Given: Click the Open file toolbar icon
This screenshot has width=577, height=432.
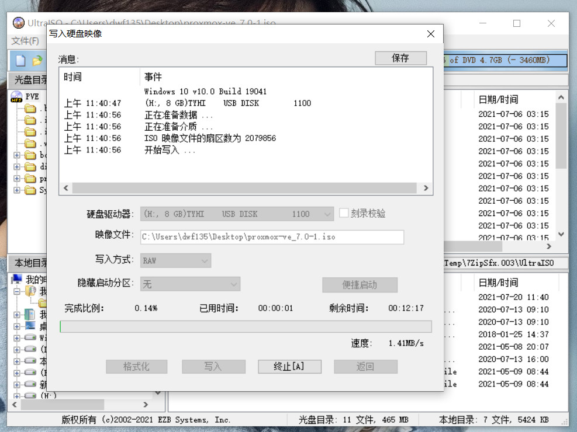Looking at the screenshot, I should [x=37, y=60].
